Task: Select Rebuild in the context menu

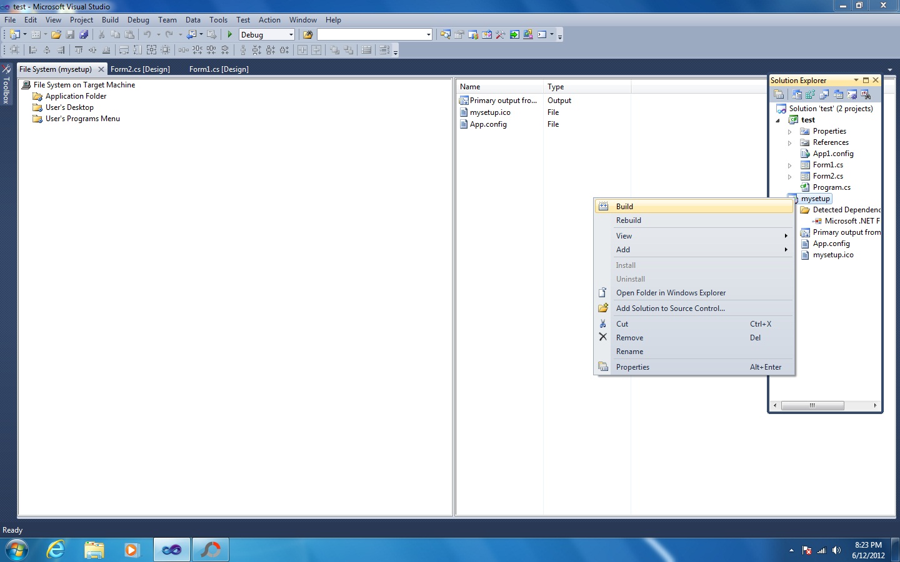Action: point(629,220)
